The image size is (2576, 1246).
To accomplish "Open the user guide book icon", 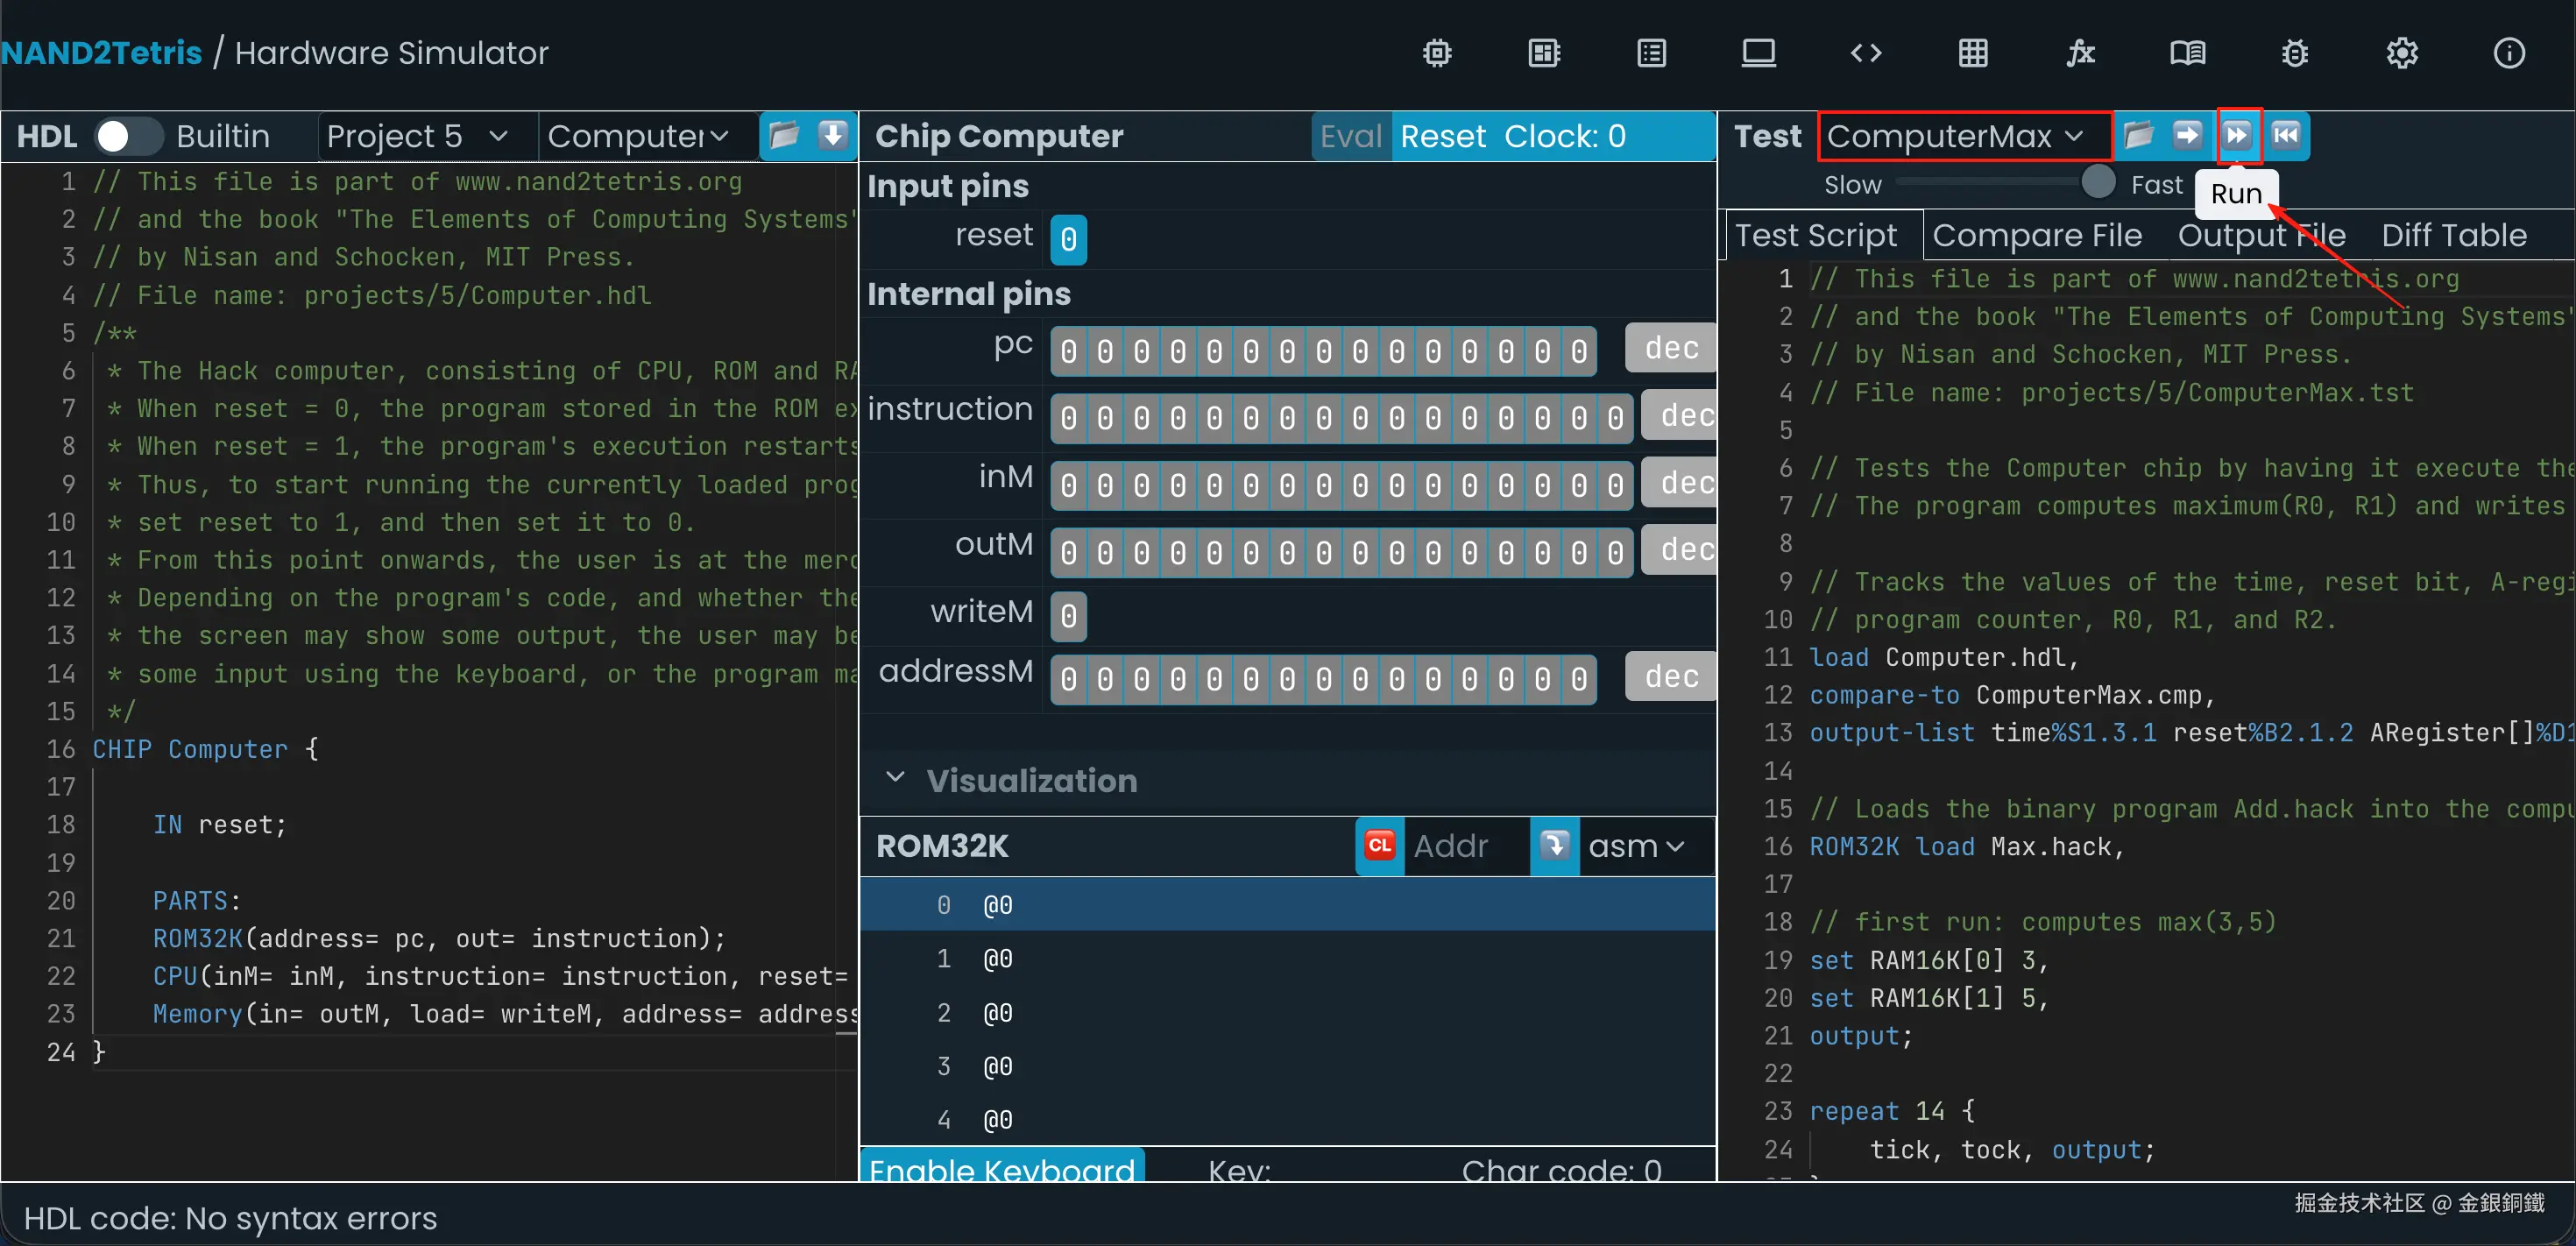I will tap(2187, 53).
